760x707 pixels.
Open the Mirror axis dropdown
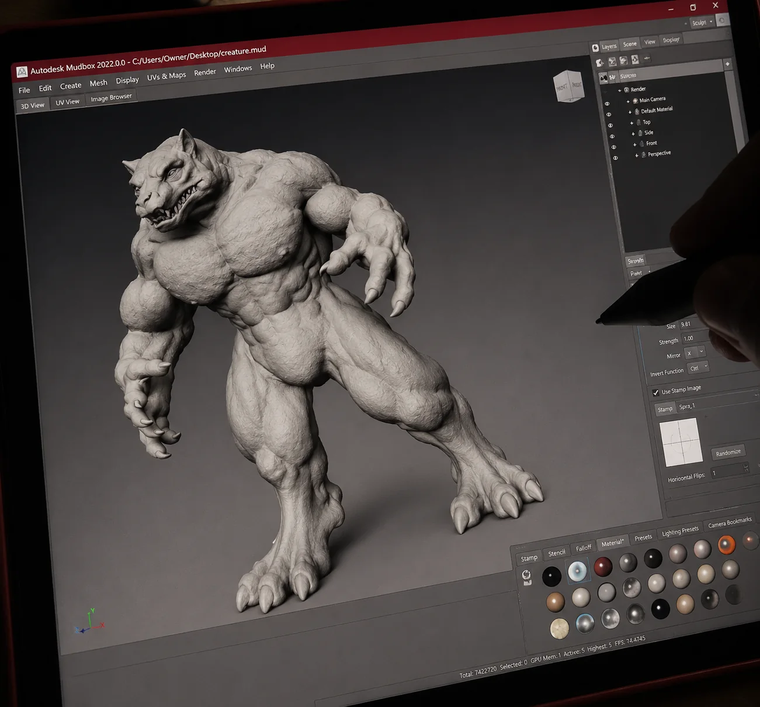695,353
